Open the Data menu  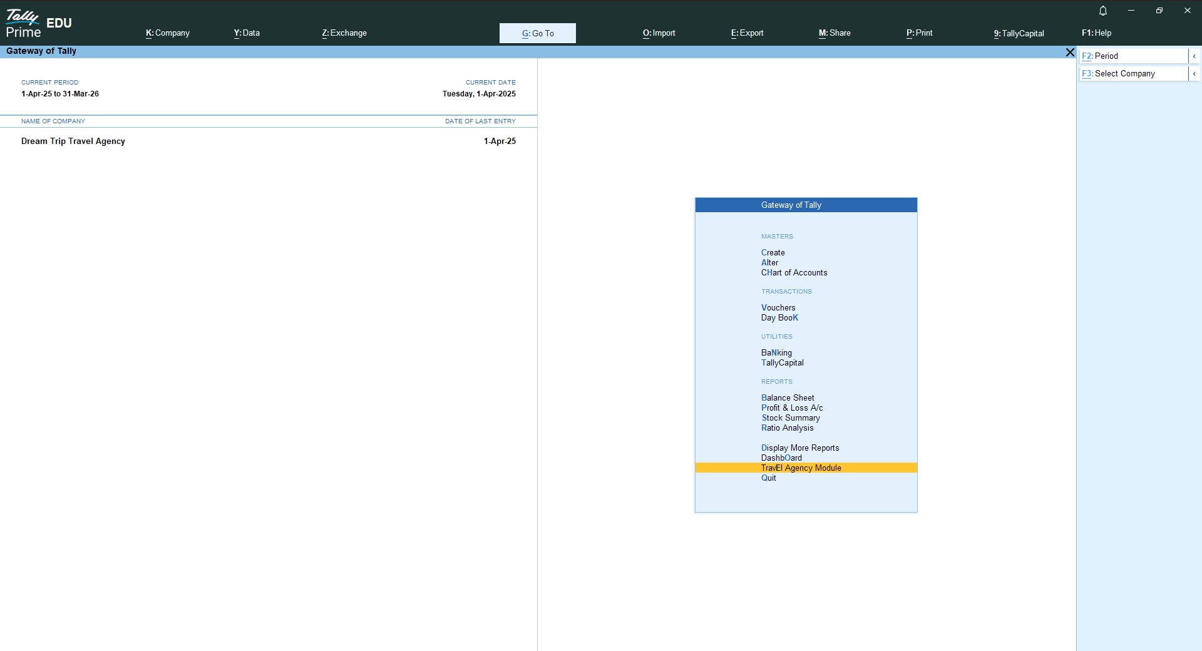coord(247,33)
